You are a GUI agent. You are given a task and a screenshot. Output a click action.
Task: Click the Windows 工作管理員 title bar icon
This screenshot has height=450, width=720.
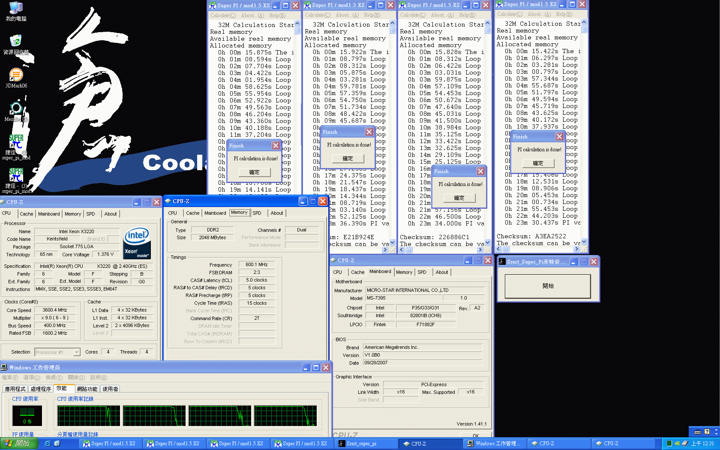coord(4,367)
